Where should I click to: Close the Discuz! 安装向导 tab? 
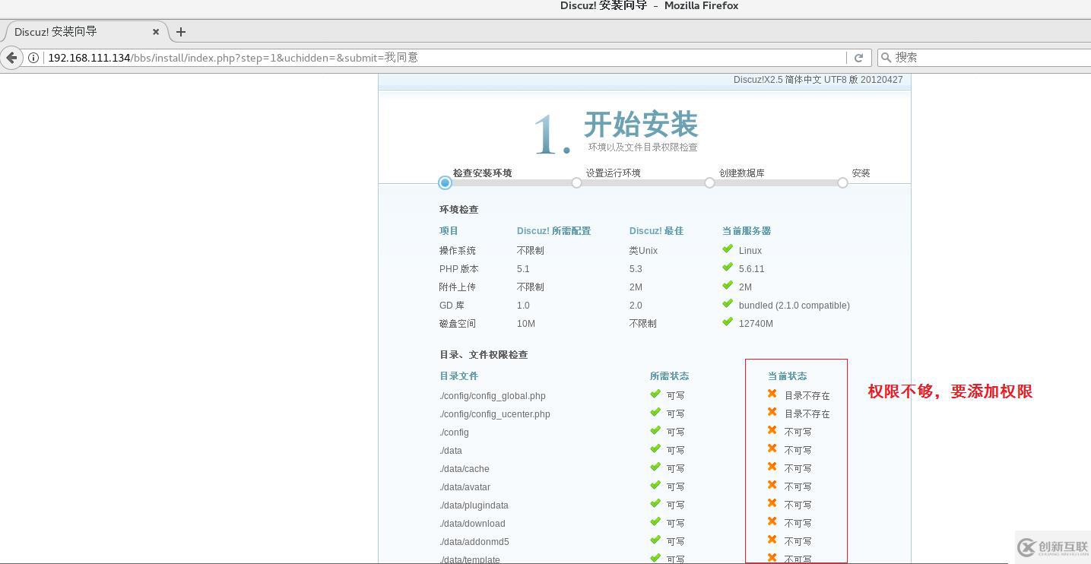pyautogui.click(x=156, y=32)
